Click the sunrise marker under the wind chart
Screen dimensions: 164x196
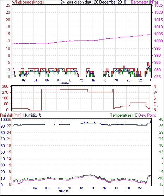click(x=64, y=83)
